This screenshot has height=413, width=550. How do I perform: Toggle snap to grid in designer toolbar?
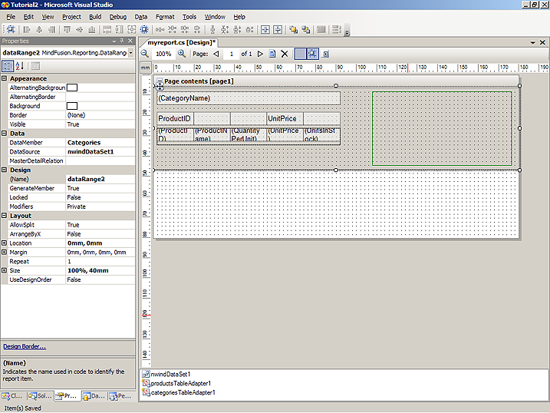313,54
